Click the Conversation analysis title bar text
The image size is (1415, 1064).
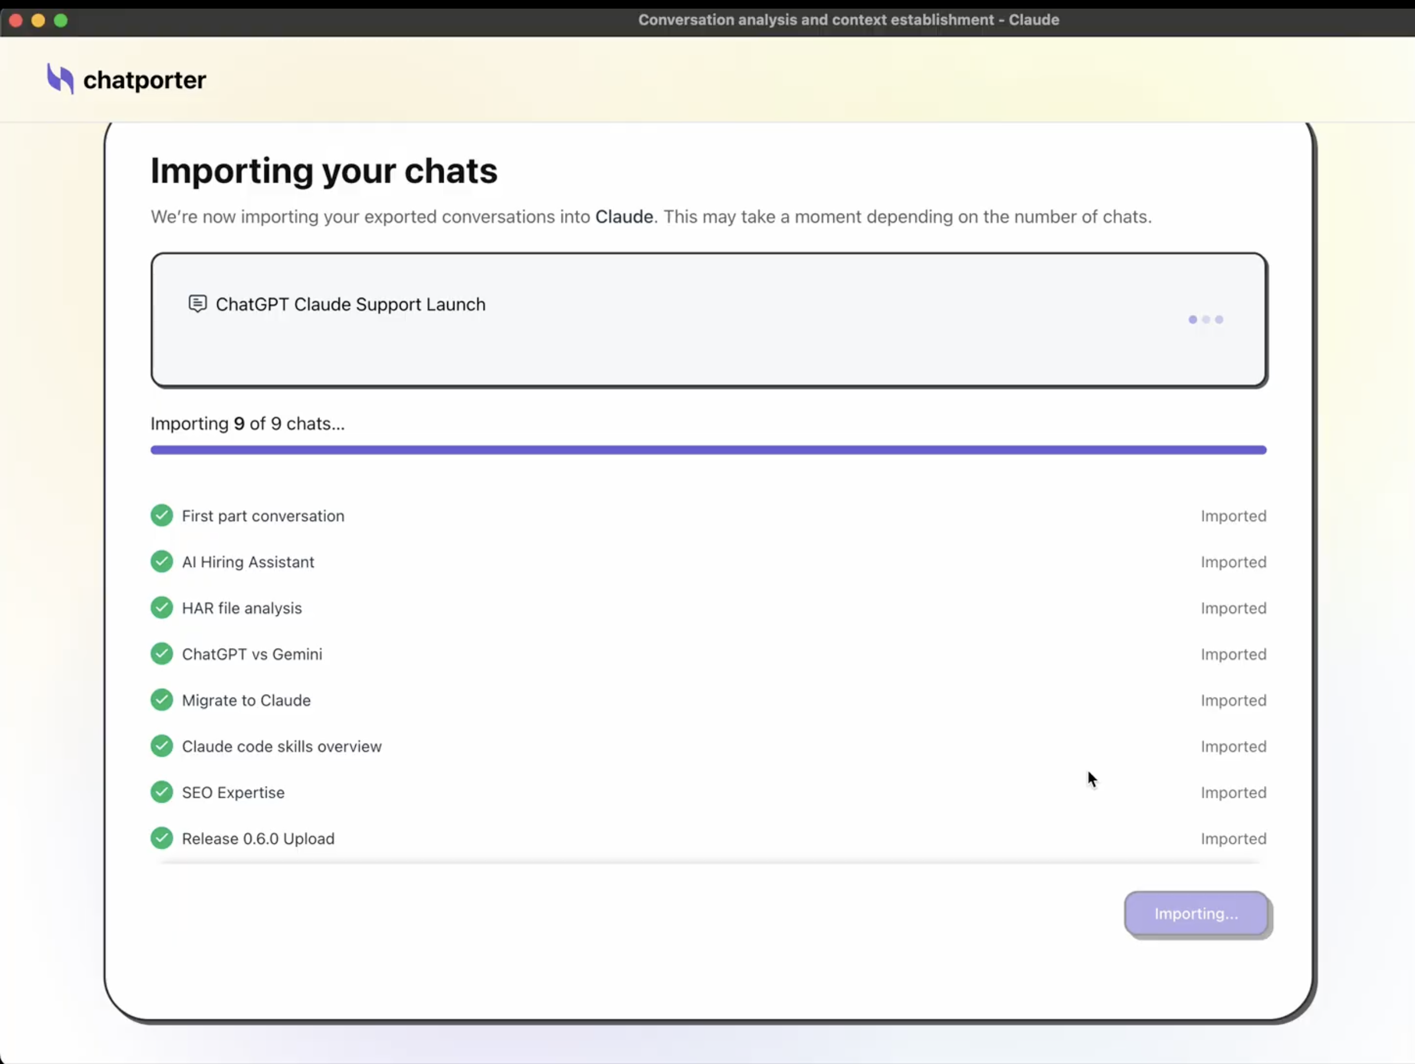pyautogui.click(x=848, y=20)
